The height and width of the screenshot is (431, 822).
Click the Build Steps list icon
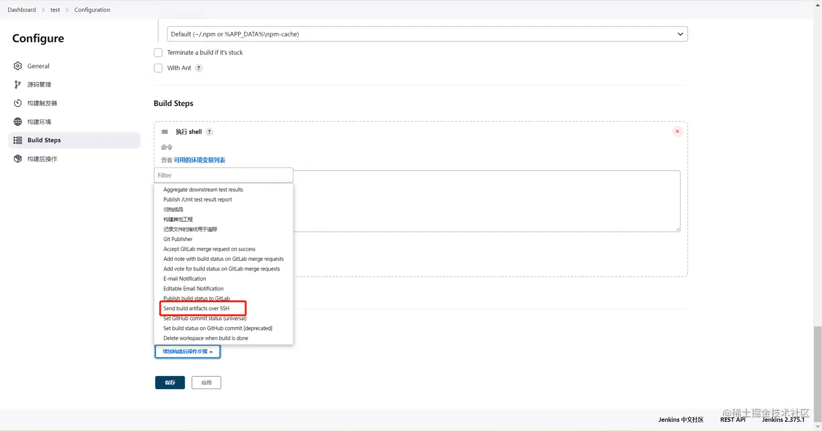pos(17,140)
